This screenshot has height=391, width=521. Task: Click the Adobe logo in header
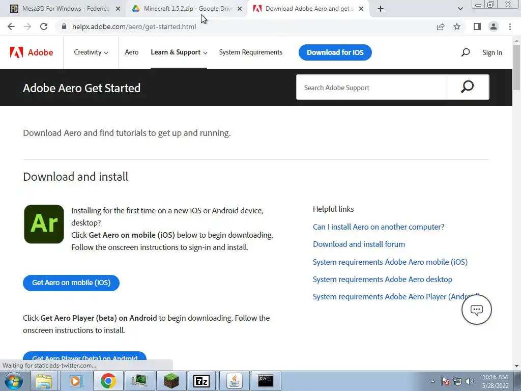point(31,52)
